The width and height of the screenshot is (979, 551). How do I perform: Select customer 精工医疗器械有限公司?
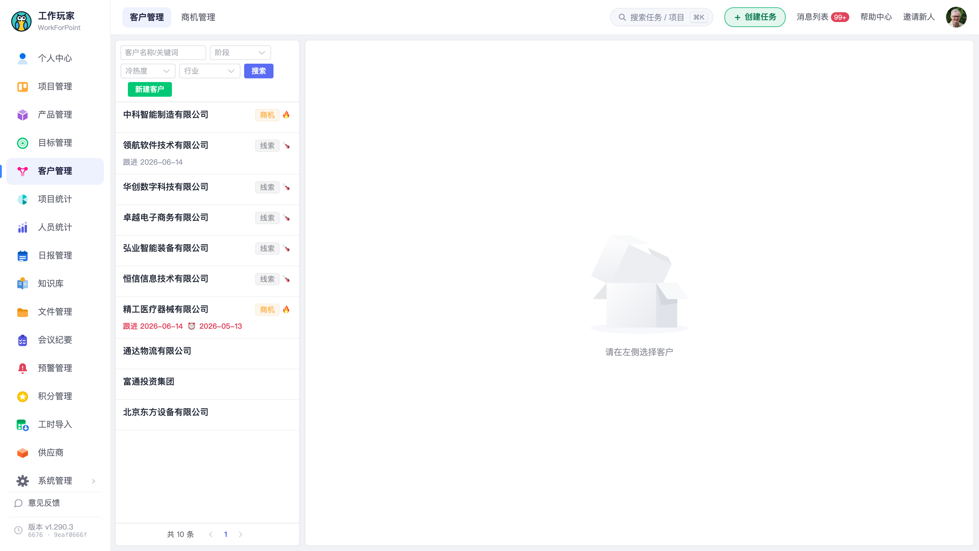pos(207,317)
